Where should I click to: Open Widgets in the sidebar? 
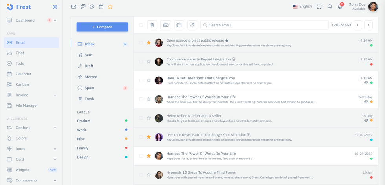click(31, 170)
